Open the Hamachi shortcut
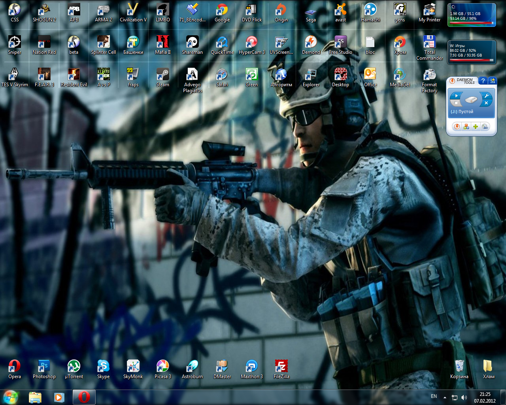Screen dimensions: 506x405 370,13
